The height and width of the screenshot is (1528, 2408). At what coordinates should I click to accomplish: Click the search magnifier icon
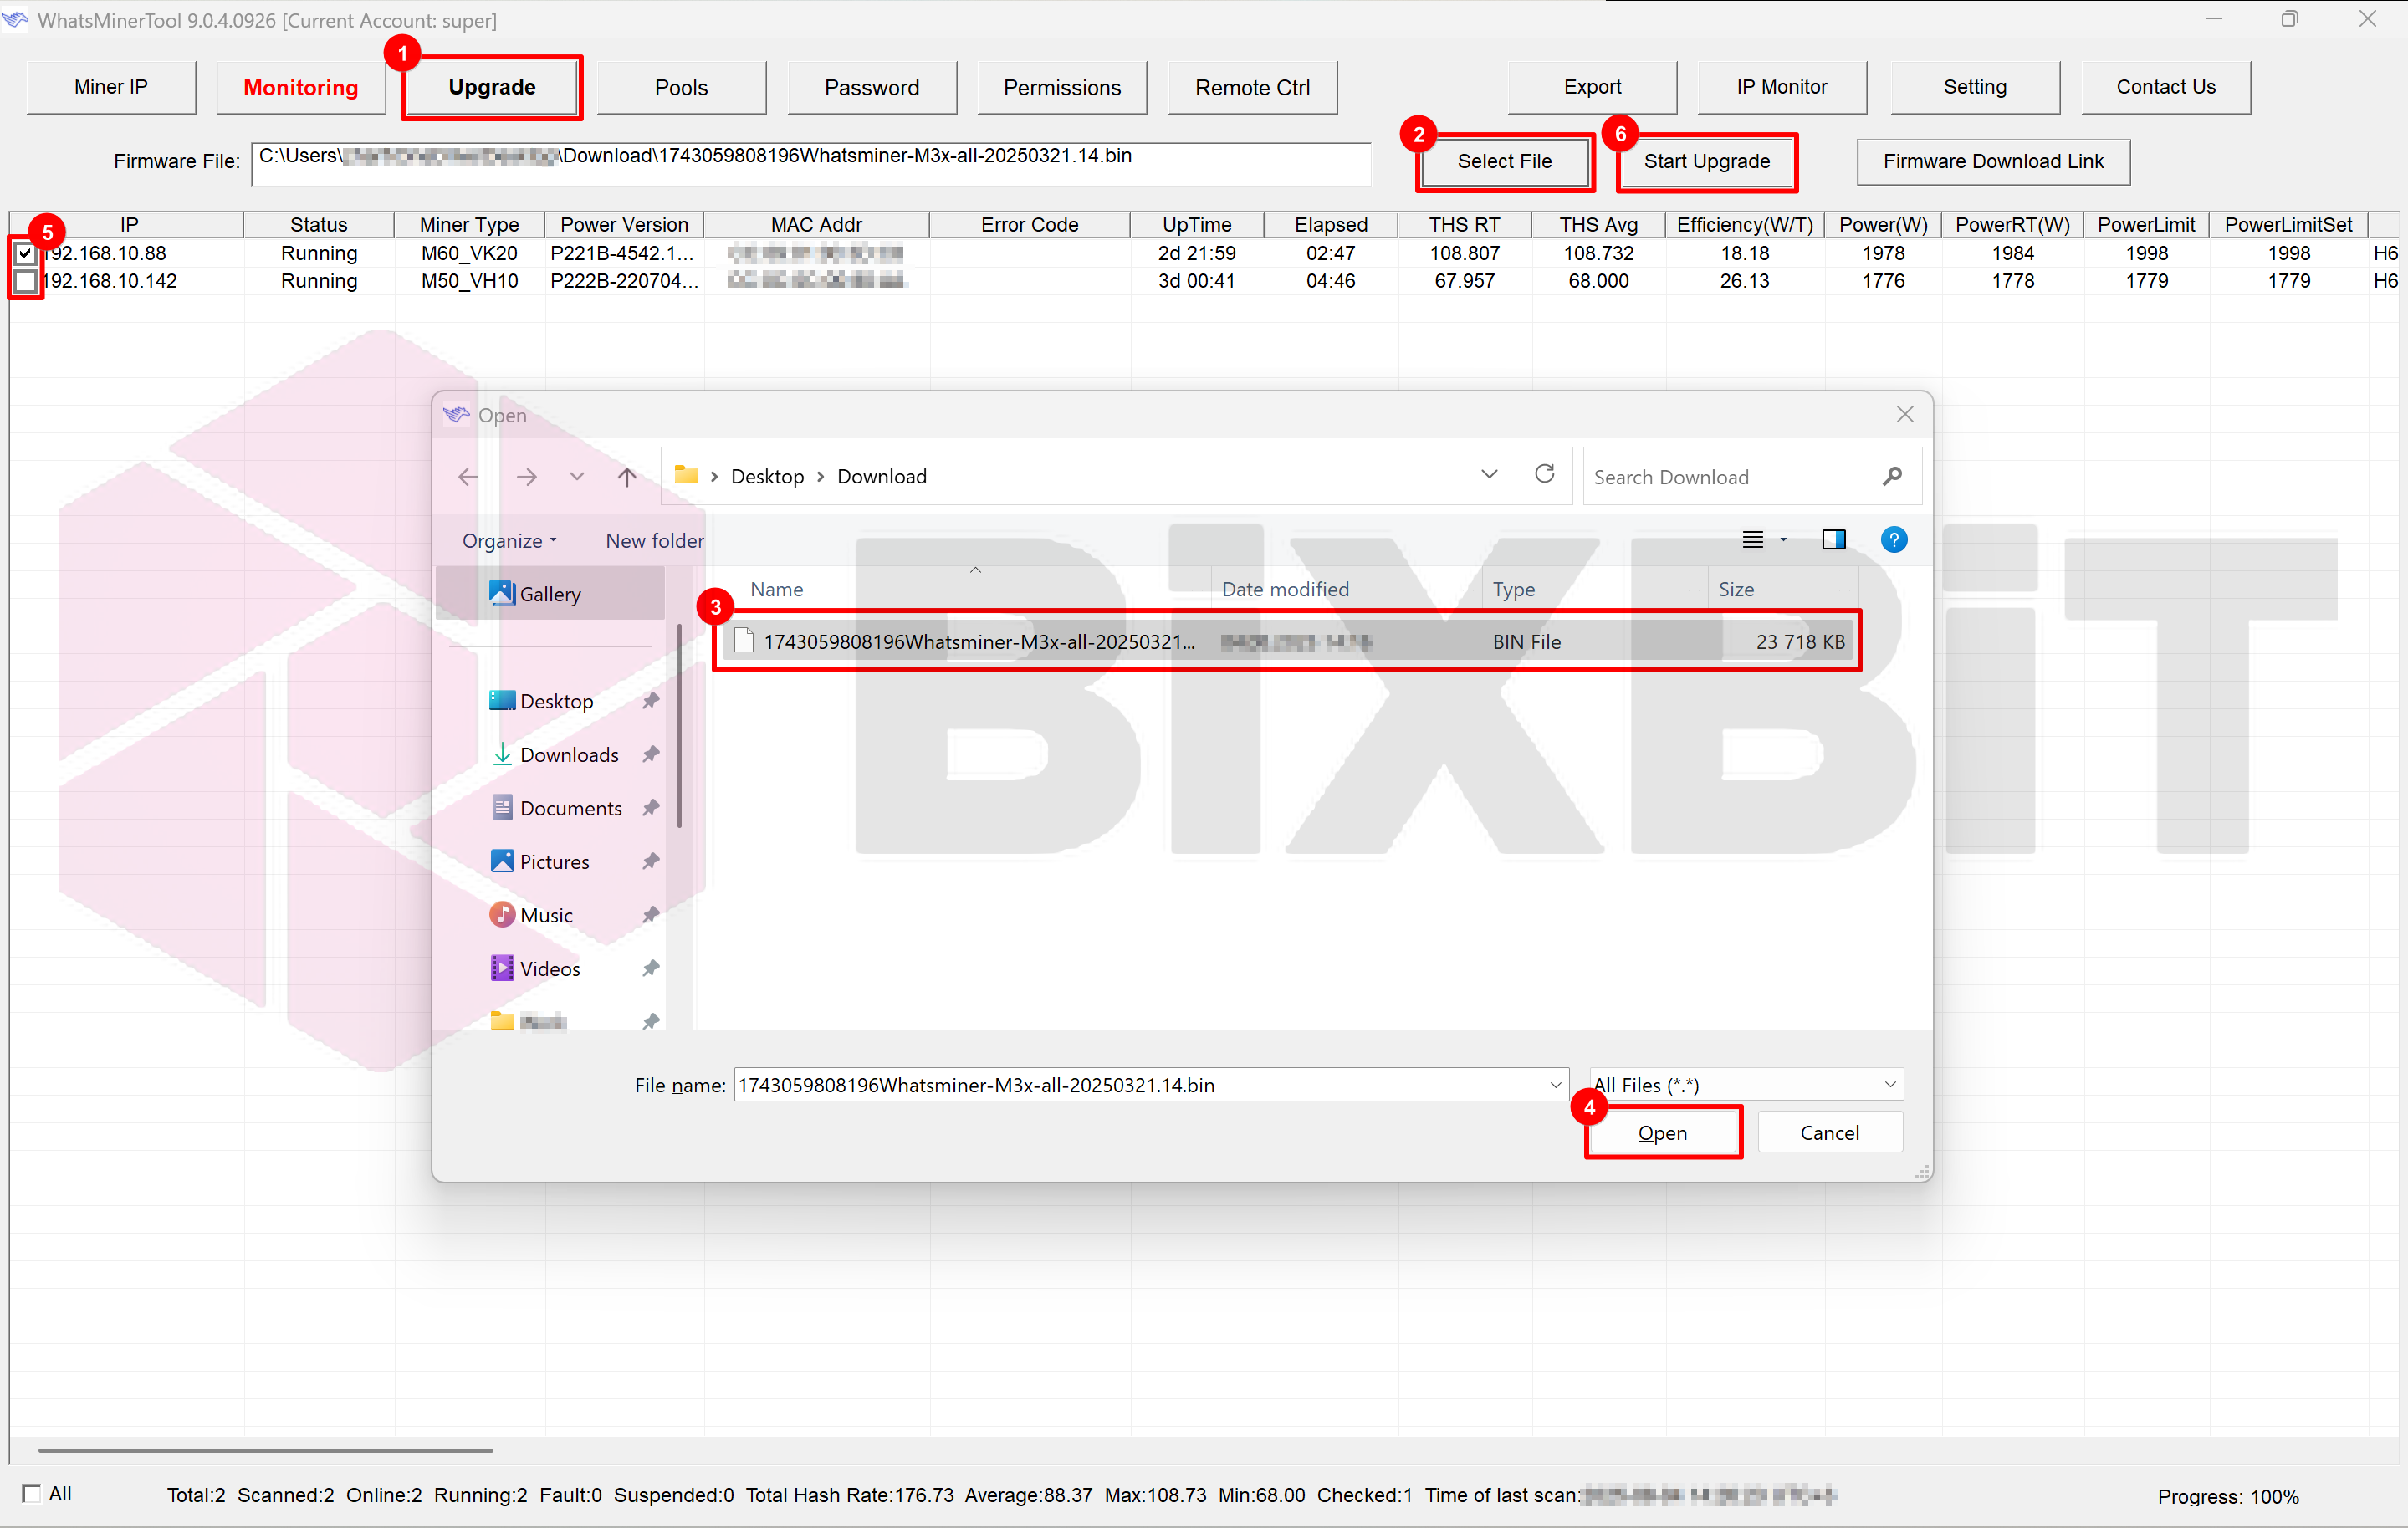1892,477
